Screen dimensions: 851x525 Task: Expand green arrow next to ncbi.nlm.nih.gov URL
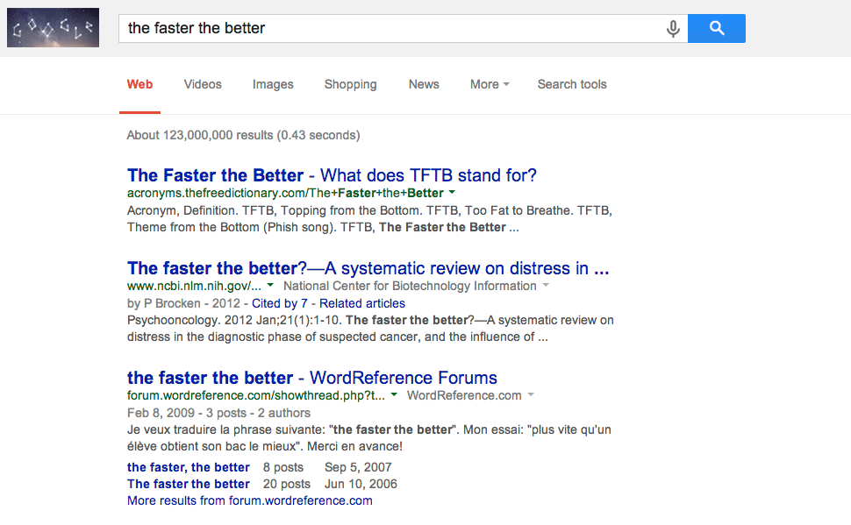(x=270, y=286)
